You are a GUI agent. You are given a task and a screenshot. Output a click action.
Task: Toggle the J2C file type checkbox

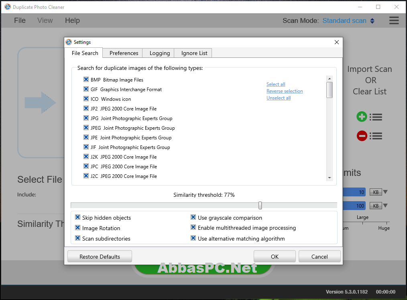86,176
